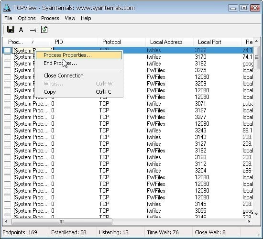Click the Refresh toolbar icon

pos(44,30)
